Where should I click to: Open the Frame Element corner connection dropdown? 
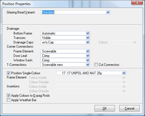[88, 51]
